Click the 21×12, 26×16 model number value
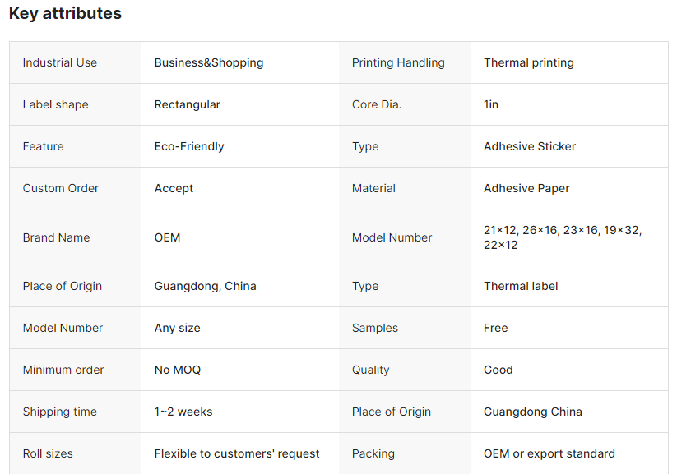This screenshot has width=677, height=474. [563, 237]
